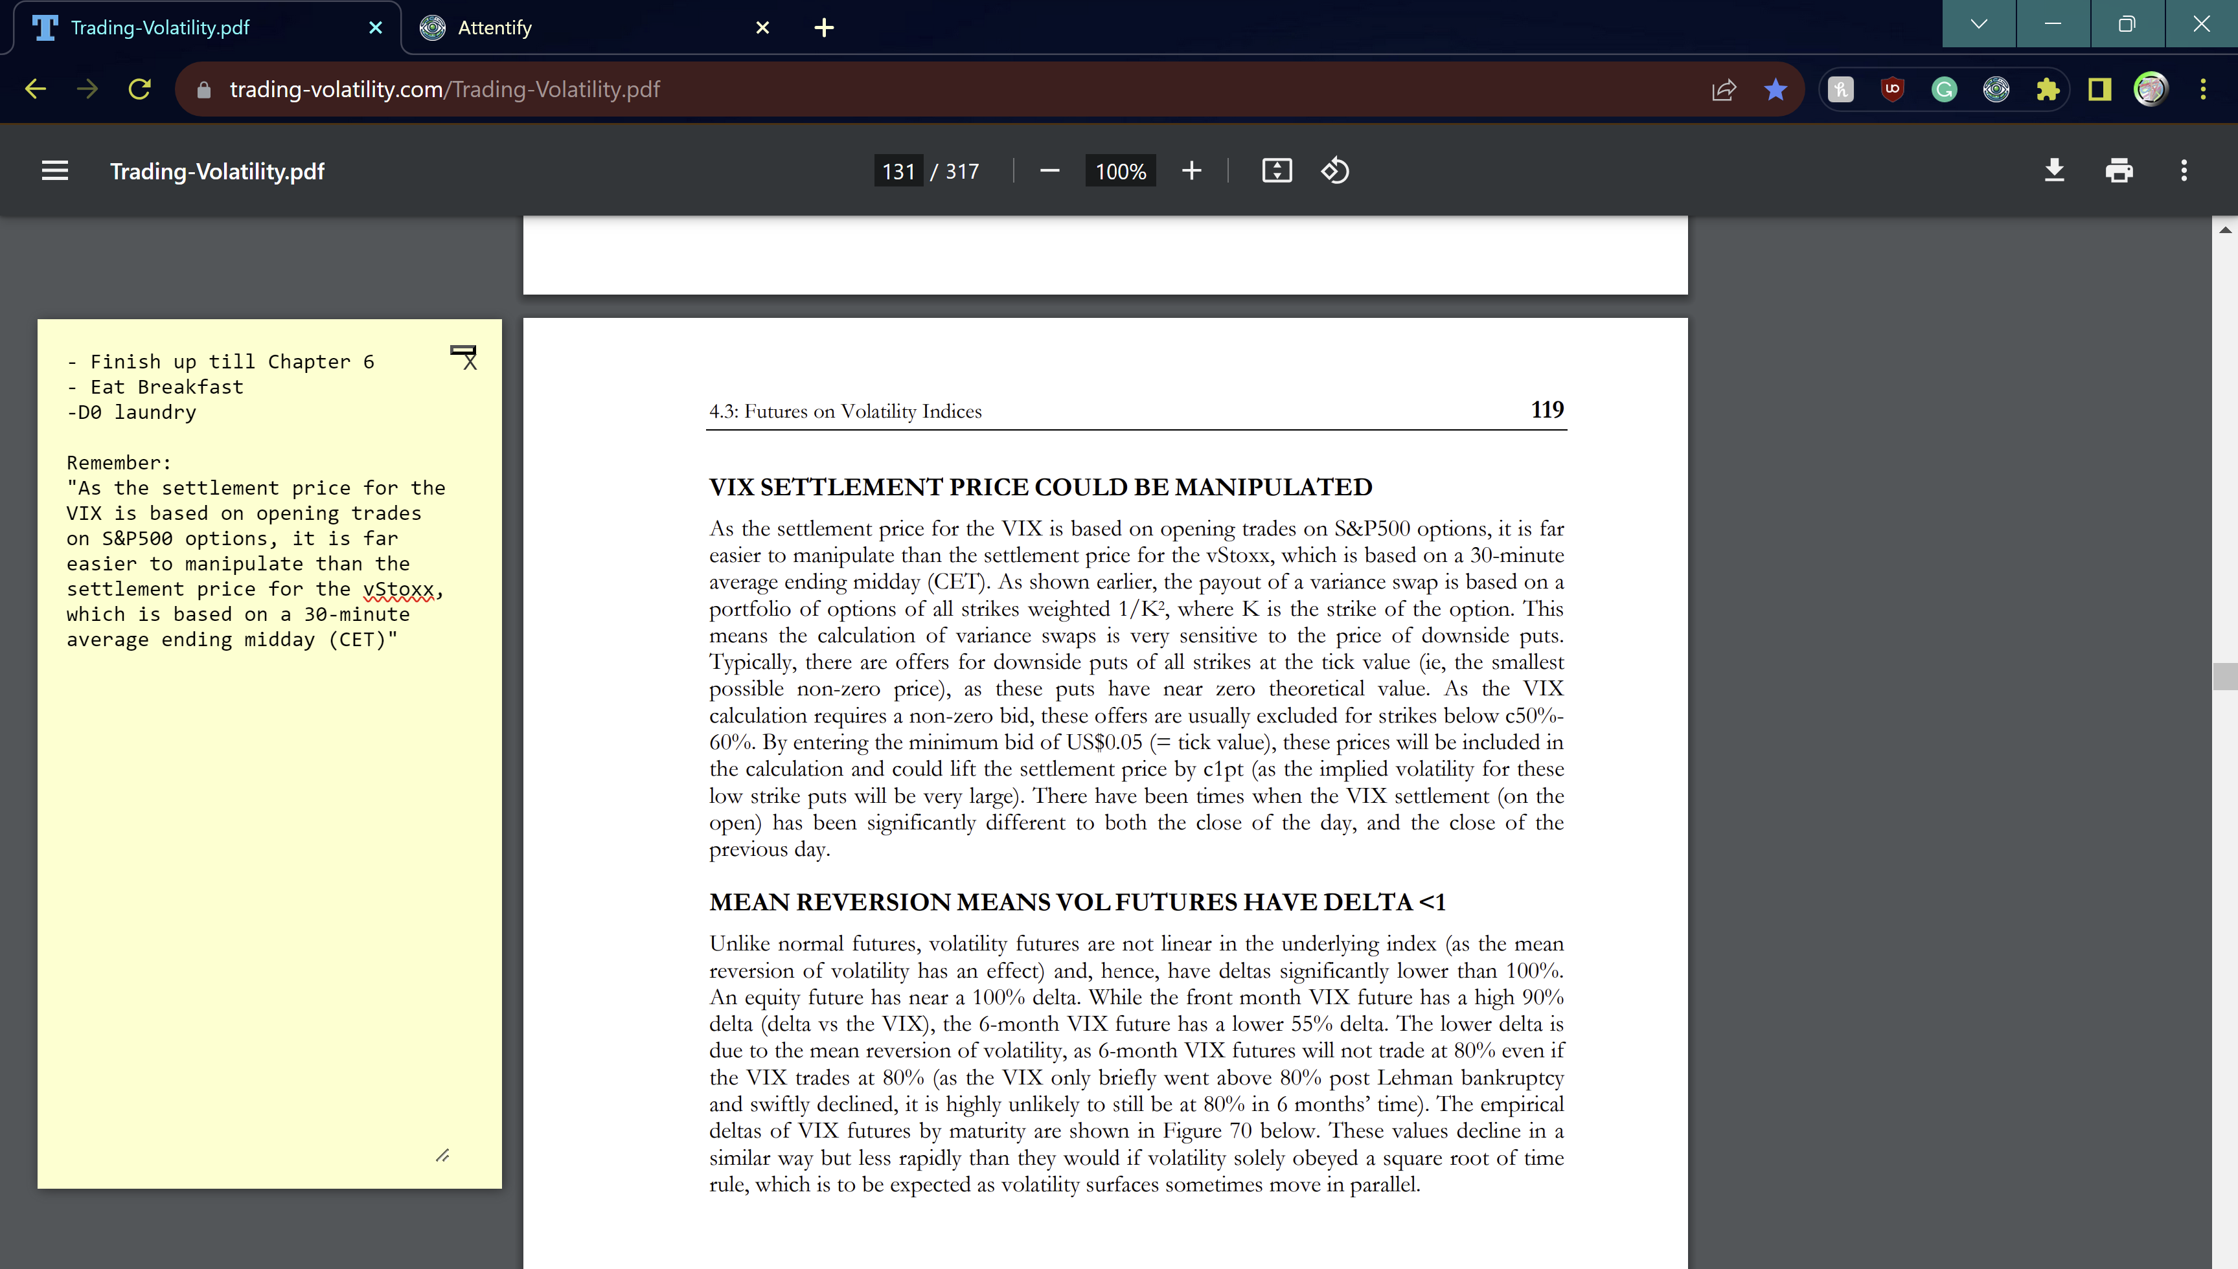
Task: Open a new browser tab
Action: tap(823, 28)
